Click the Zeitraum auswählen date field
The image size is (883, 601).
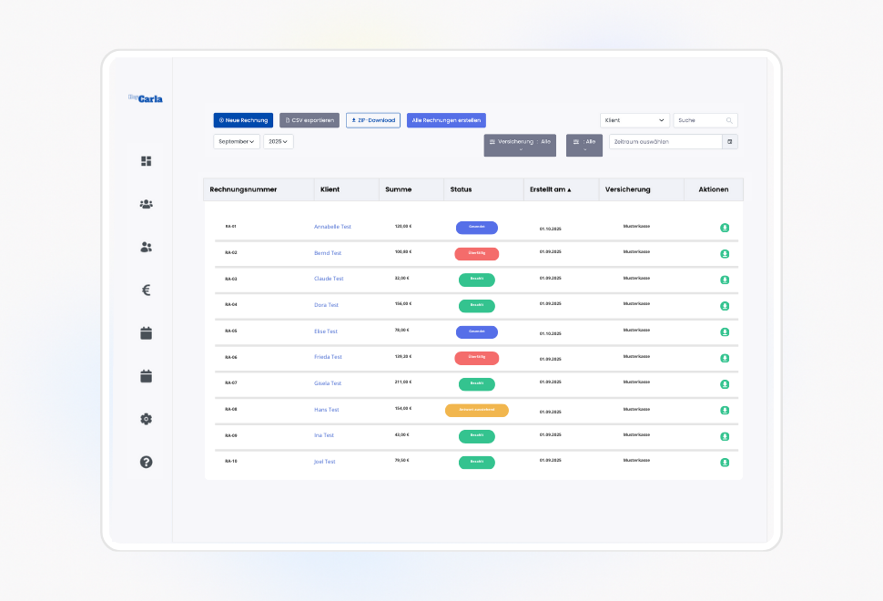click(665, 142)
